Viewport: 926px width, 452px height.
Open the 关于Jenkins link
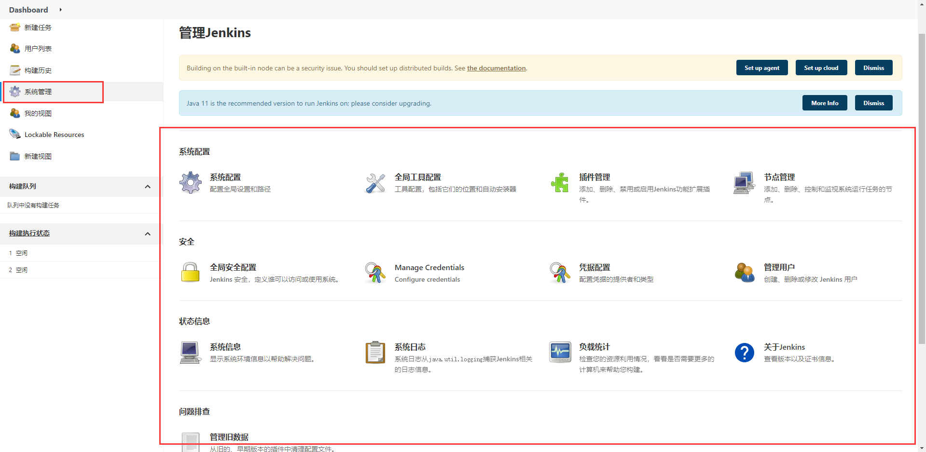point(784,347)
